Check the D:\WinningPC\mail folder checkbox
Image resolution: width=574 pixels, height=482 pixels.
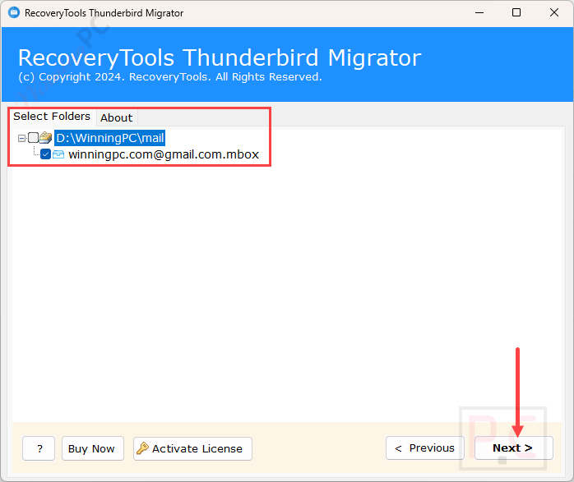pyautogui.click(x=33, y=138)
